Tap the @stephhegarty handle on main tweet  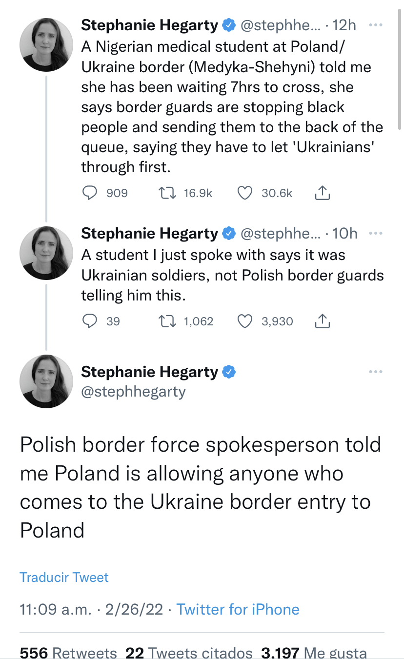pos(133,392)
